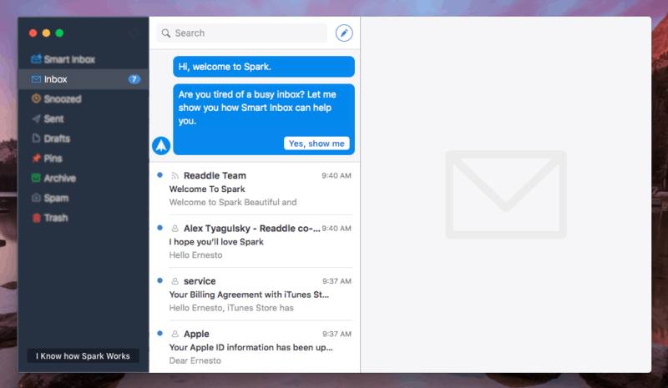
Task: Click the Dear Ernesto preview text
Action: 195,360
